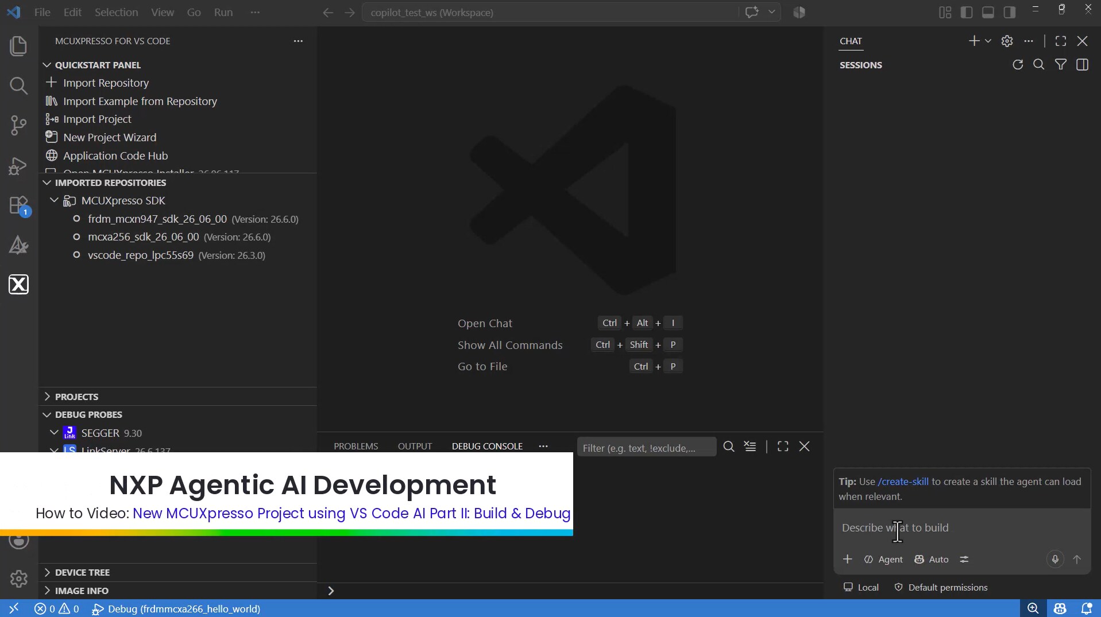Open the Run menu
1101x617 pixels.
coord(223,12)
